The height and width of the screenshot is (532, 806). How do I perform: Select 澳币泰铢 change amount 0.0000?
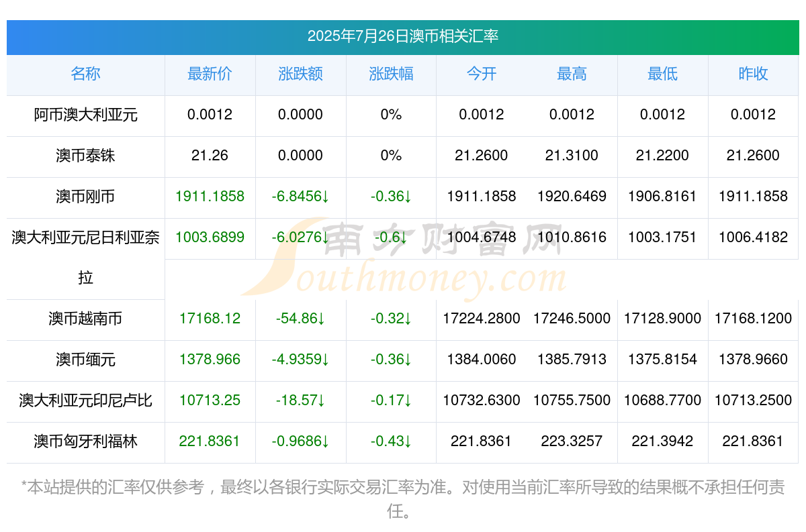[x=300, y=156]
